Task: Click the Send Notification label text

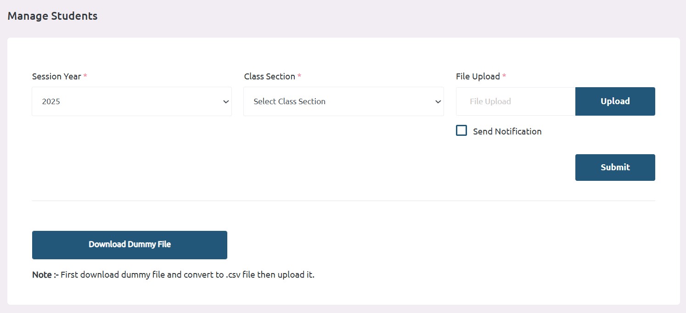Action: pos(507,131)
